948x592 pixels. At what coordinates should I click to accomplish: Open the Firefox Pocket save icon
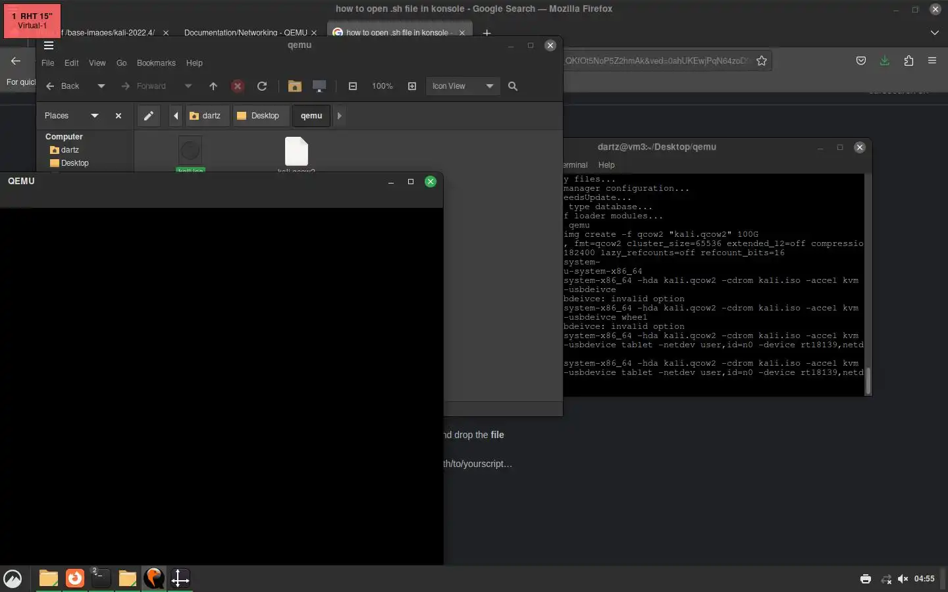860,61
